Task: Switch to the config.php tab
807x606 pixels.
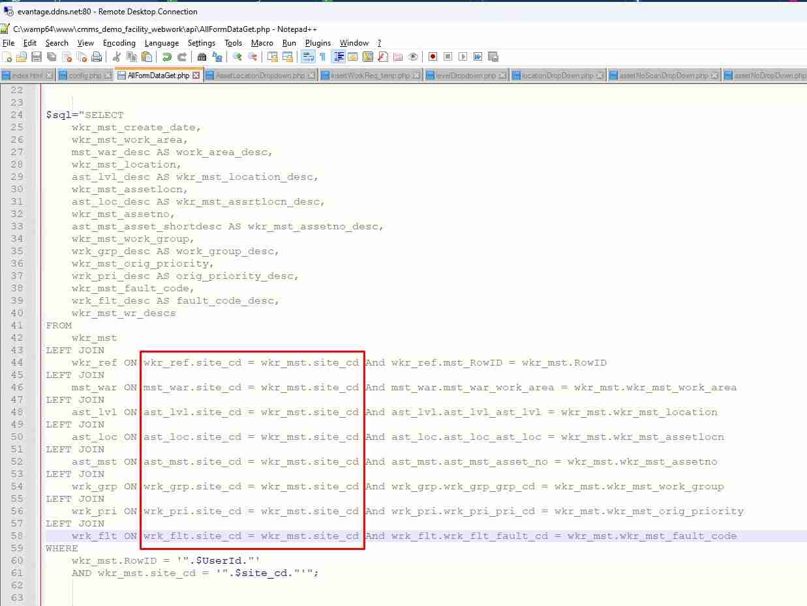Action: point(85,76)
